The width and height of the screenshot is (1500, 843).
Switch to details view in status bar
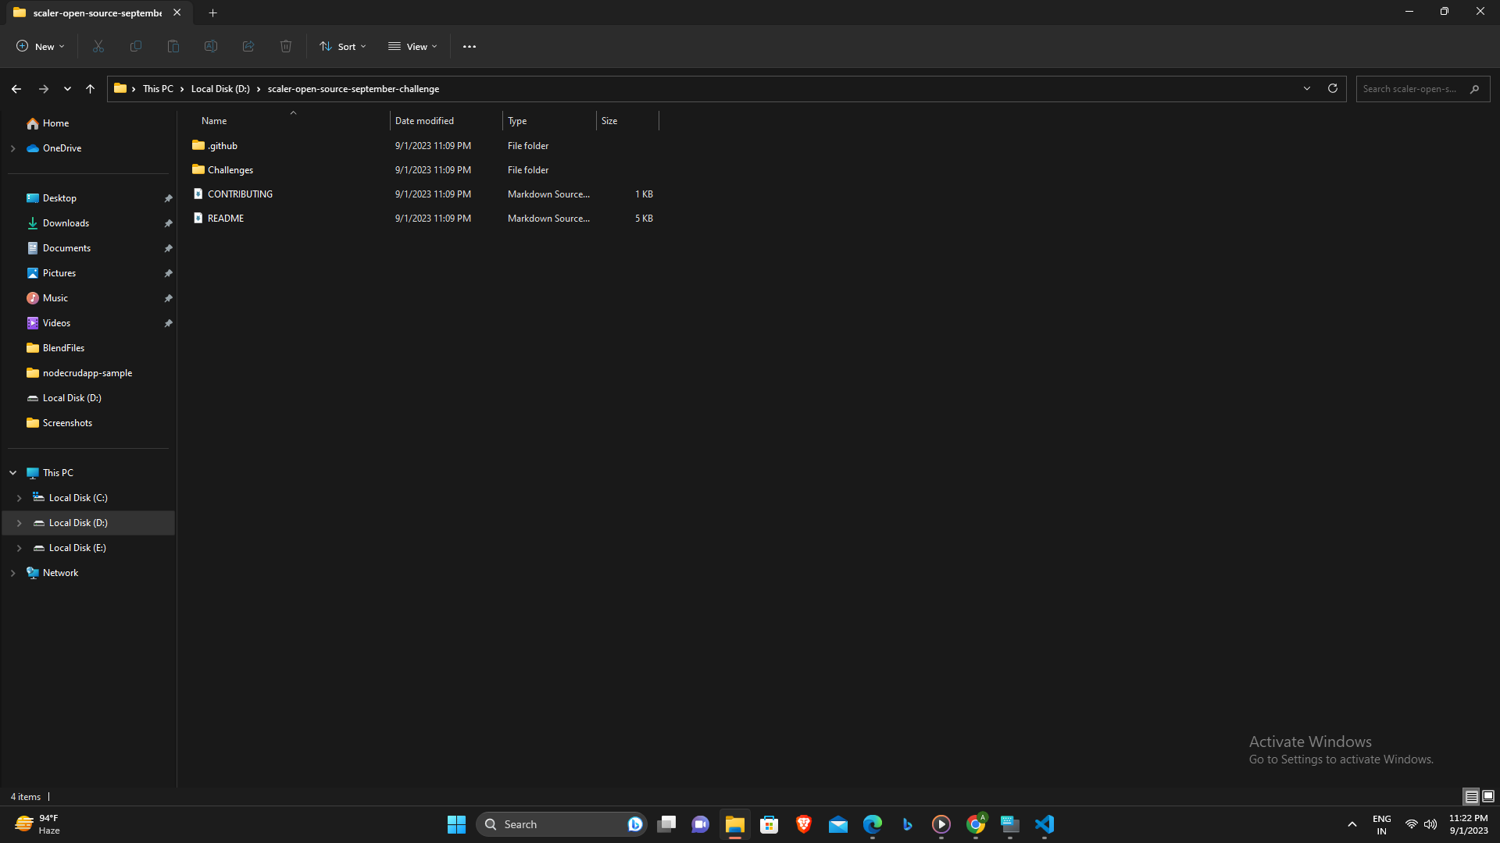pyautogui.click(x=1471, y=796)
